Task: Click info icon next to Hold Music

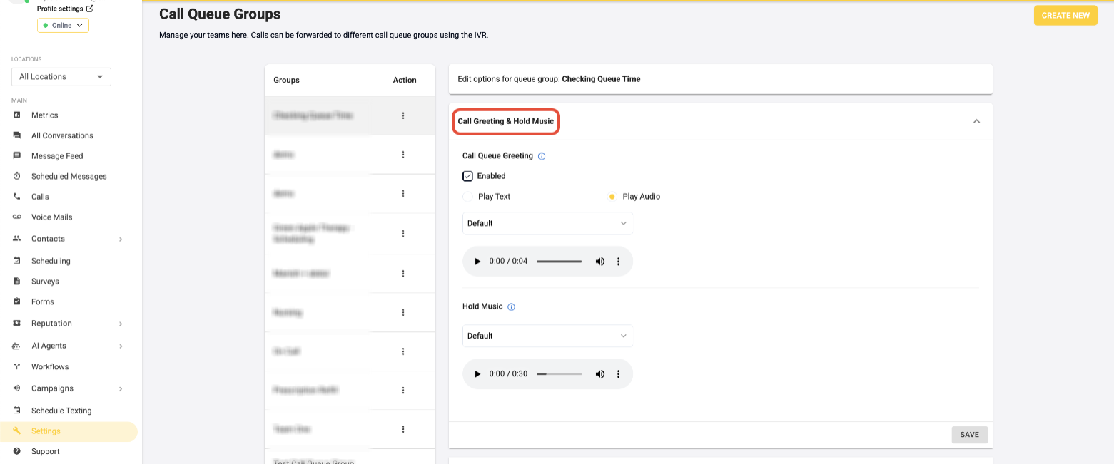Action: pos(511,307)
